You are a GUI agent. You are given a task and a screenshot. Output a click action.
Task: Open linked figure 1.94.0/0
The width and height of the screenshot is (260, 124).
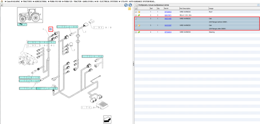tap(102, 28)
